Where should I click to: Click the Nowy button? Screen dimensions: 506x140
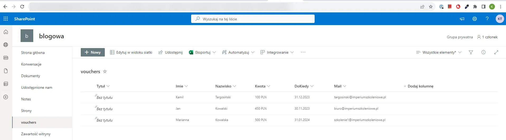click(93, 52)
